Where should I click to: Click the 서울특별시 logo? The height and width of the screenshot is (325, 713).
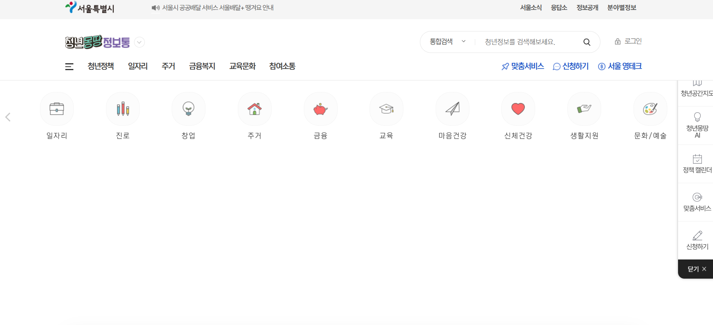pyautogui.click(x=90, y=8)
